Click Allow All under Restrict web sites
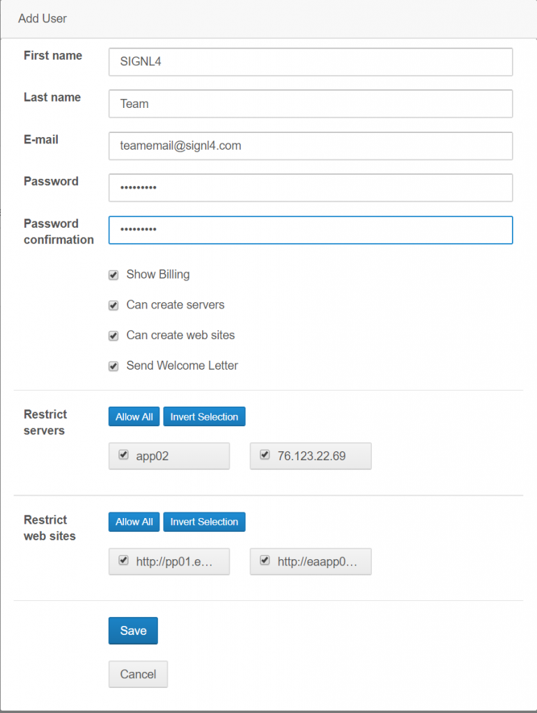The height and width of the screenshot is (713, 537). tap(134, 522)
